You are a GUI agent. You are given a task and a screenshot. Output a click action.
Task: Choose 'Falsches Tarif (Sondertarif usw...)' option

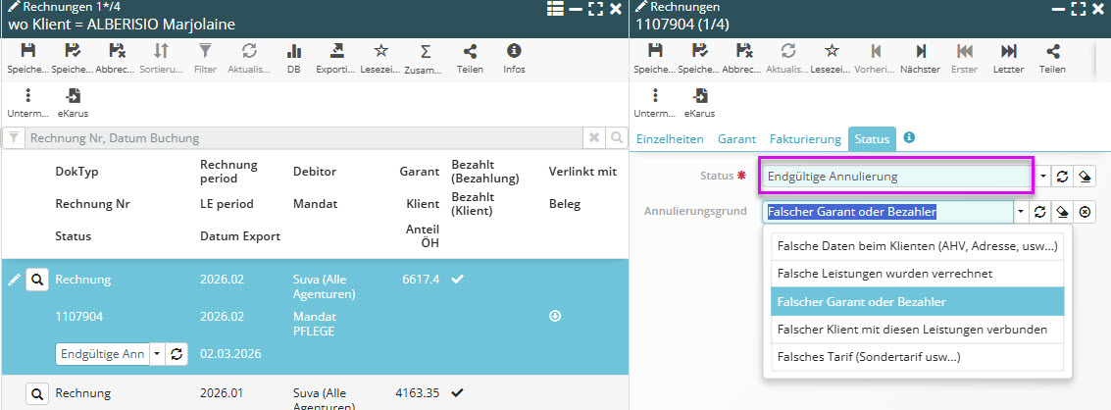917,357
